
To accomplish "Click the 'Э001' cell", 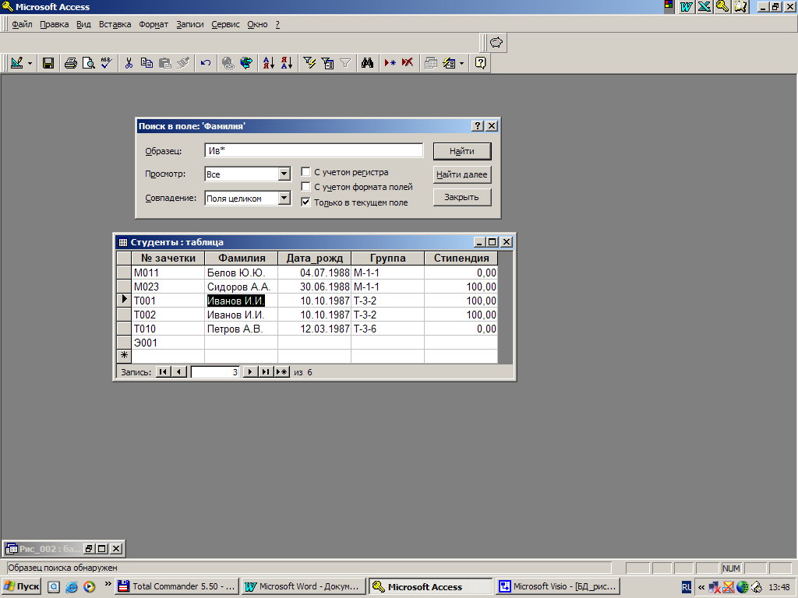I will point(168,343).
